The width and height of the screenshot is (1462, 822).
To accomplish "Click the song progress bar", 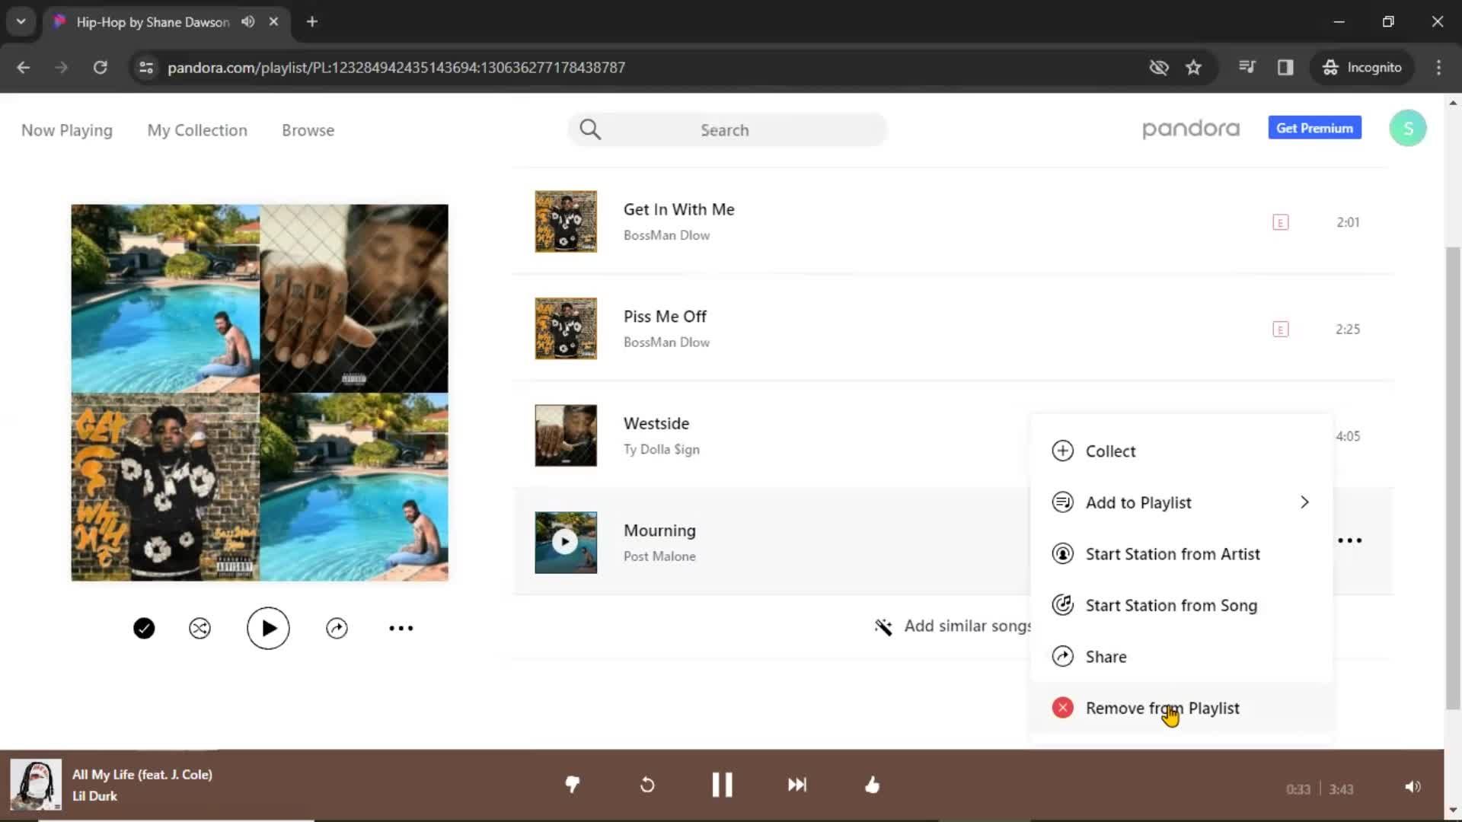I will (x=722, y=820).
